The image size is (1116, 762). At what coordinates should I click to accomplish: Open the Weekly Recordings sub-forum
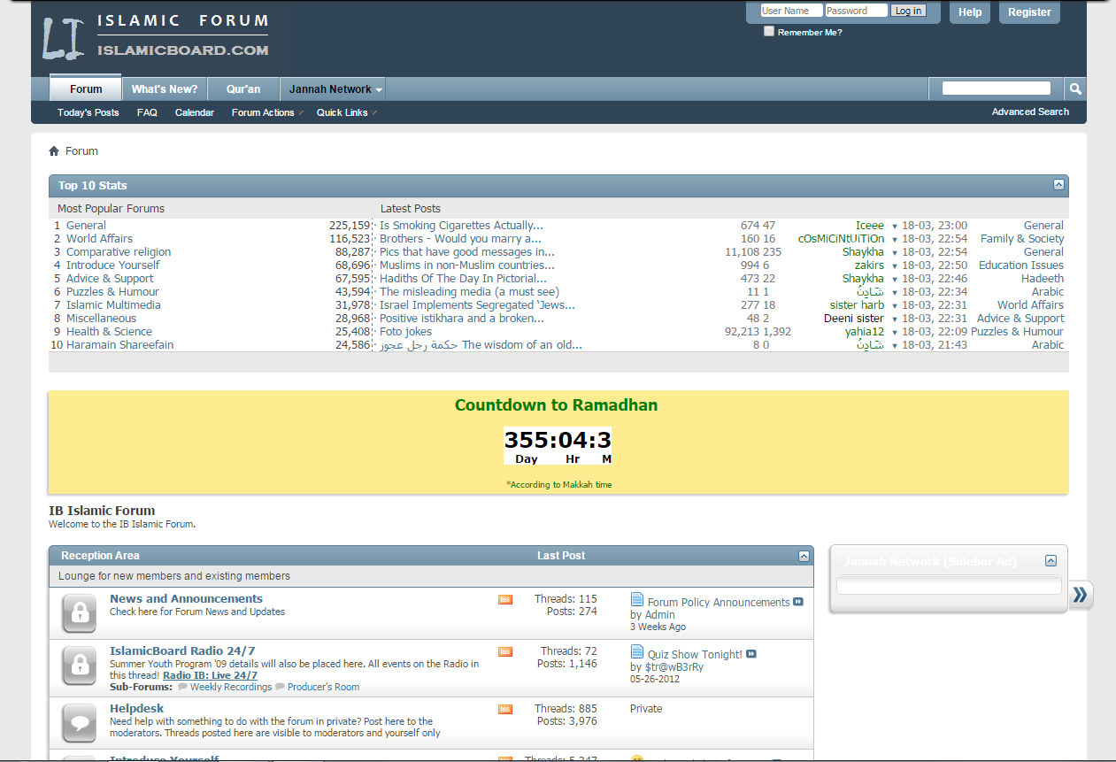tap(231, 687)
